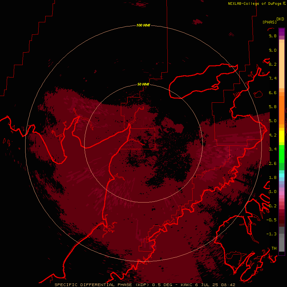287x287 pixels.
Task: Click the purple top segment of colorbar
Action: coord(282,32)
